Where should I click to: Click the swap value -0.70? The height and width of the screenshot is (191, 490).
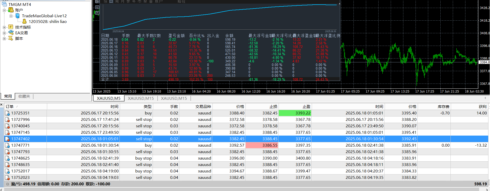tap(445, 113)
